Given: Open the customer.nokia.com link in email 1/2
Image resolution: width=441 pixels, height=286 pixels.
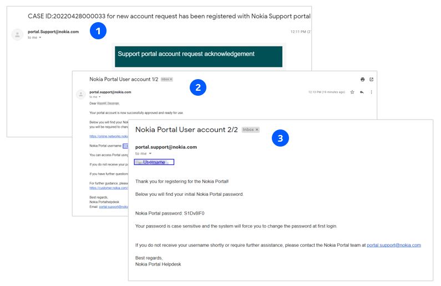Looking at the screenshot, I should (x=109, y=188).
